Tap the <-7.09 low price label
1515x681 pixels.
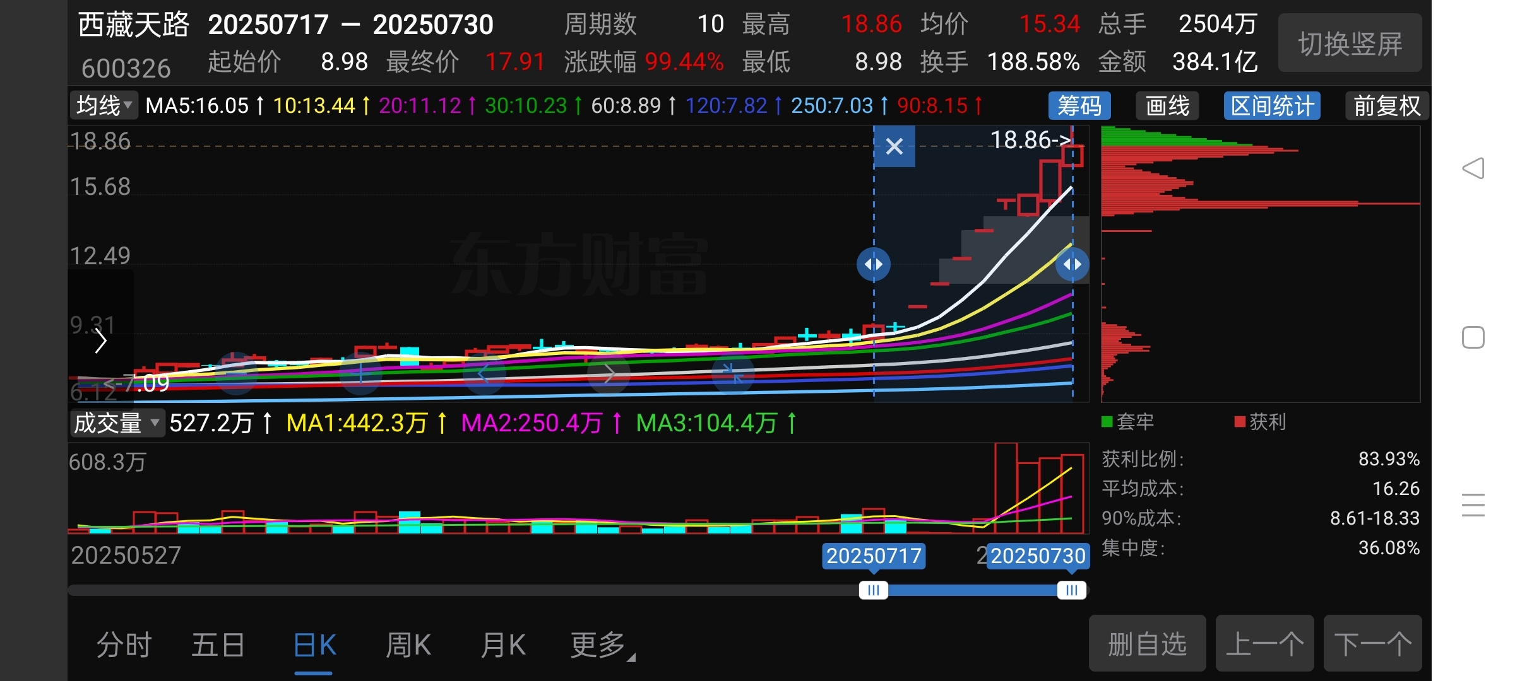click(136, 383)
